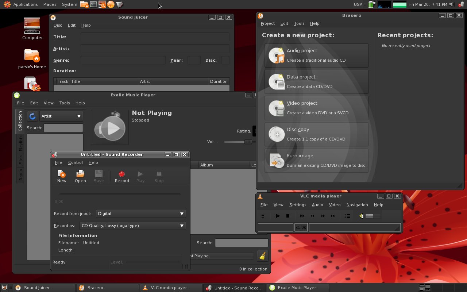Open the Navigation menu in VLC

tap(357, 205)
